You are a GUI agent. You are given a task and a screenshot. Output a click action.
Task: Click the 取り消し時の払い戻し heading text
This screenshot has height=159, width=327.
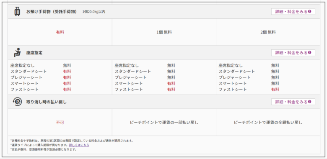pos(46,102)
